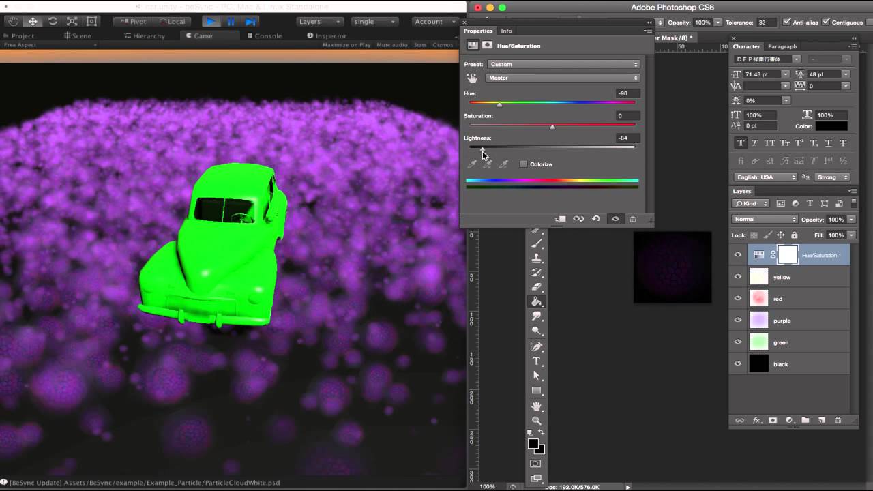This screenshot has height=491, width=873.
Task: Open the Preset dropdown showing Custom
Action: pyautogui.click(x=563, y=65)
